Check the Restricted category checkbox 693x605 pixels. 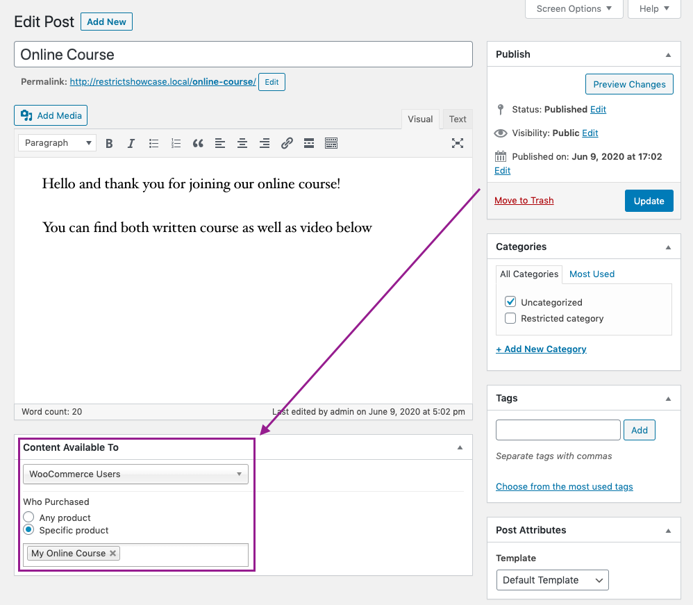tap(510, 318)
